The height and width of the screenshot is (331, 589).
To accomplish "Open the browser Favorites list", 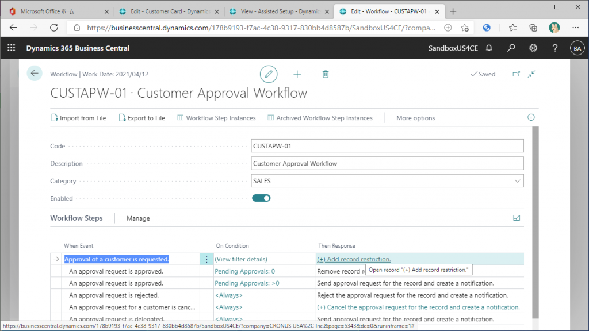I will click(512, 28).
